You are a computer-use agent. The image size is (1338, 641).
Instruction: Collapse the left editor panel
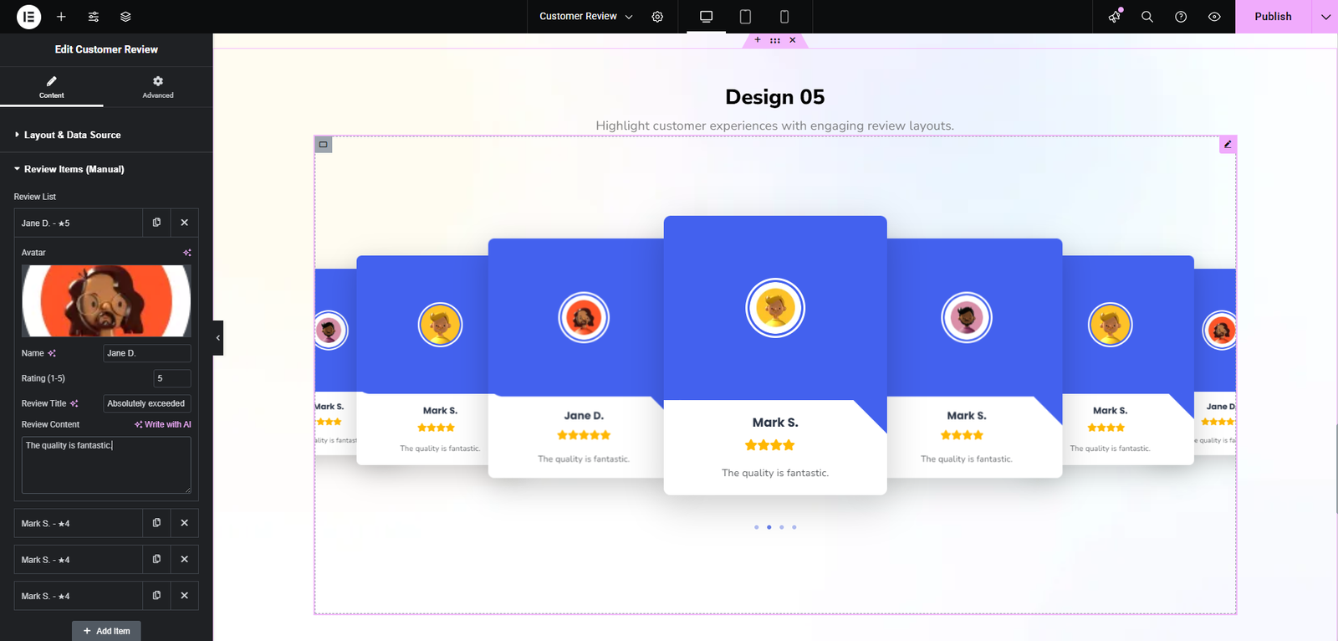coord(217,338)
